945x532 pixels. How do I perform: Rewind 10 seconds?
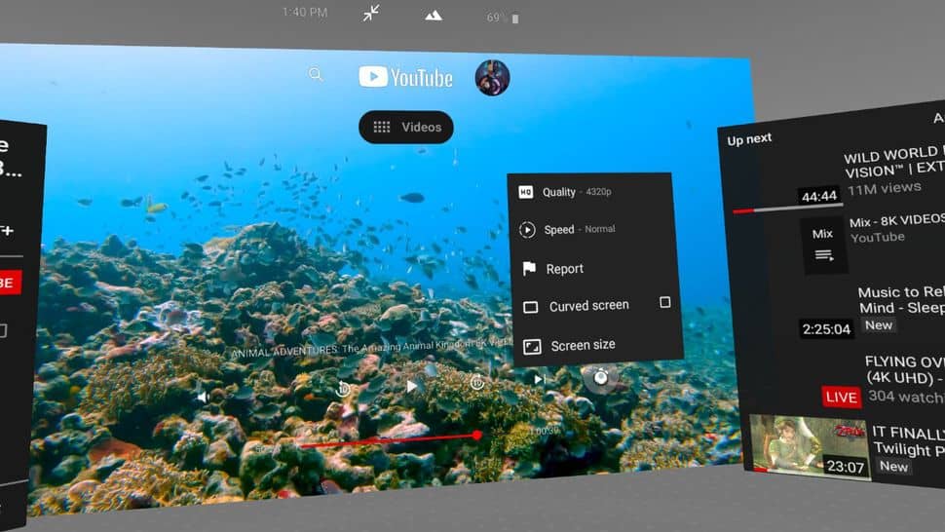click(x=343, y=389)
